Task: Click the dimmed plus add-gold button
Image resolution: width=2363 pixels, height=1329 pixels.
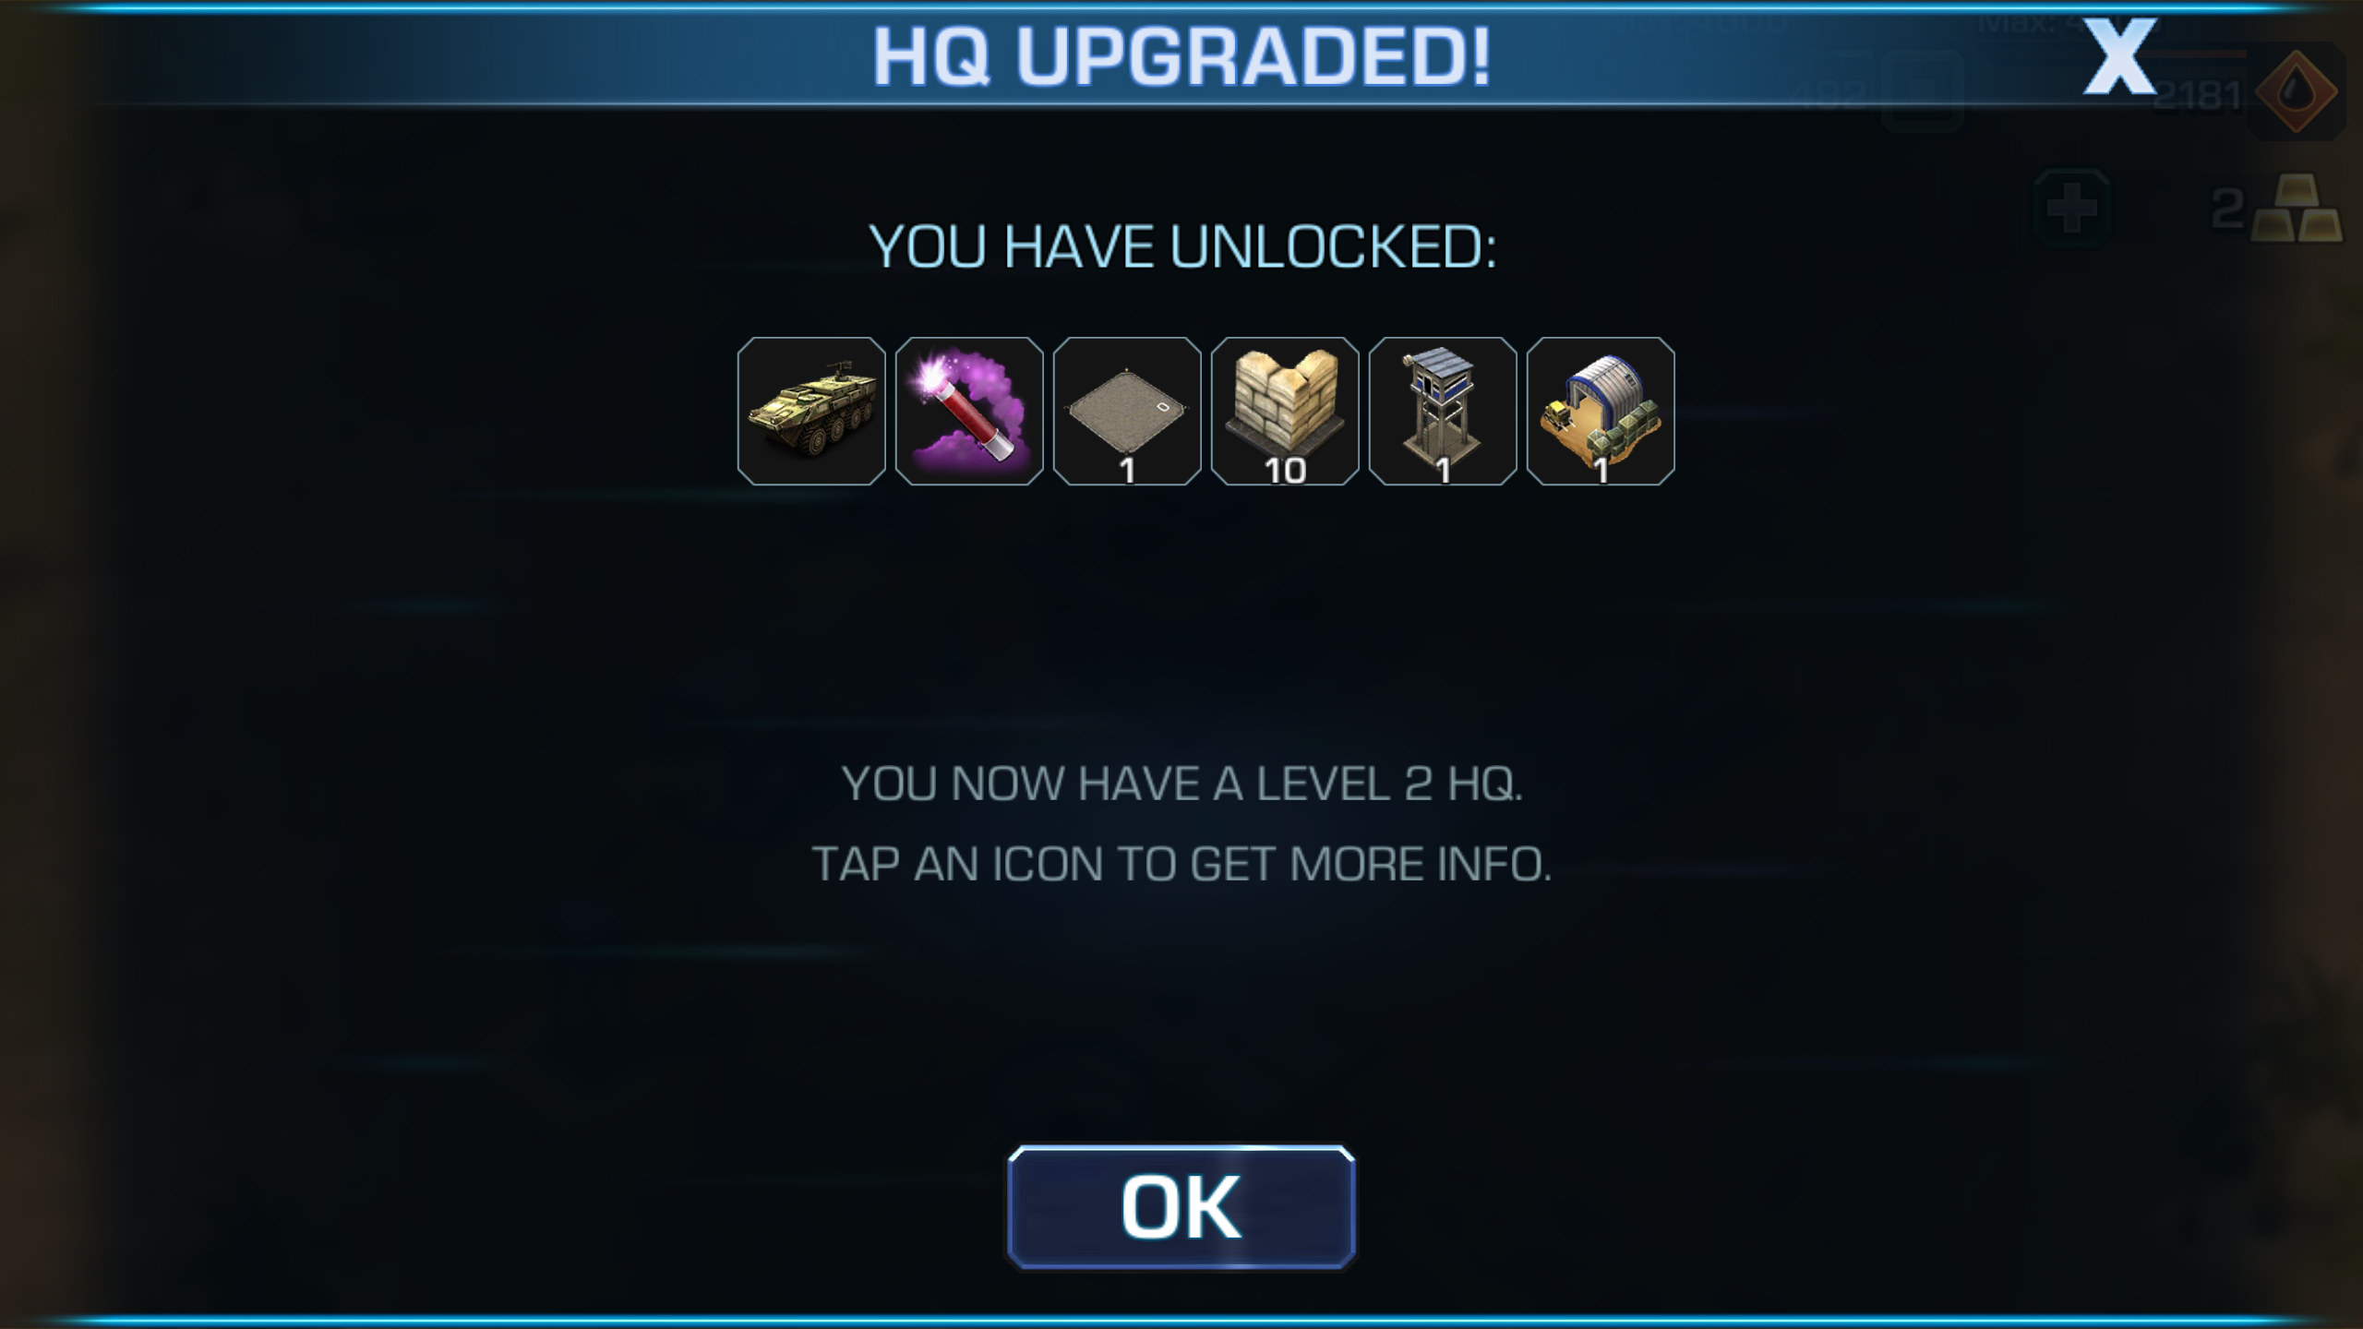Action: click(x=2072, y=209)
